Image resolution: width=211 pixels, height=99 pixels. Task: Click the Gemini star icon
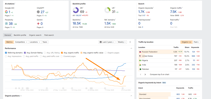click(x=38, y=24)
